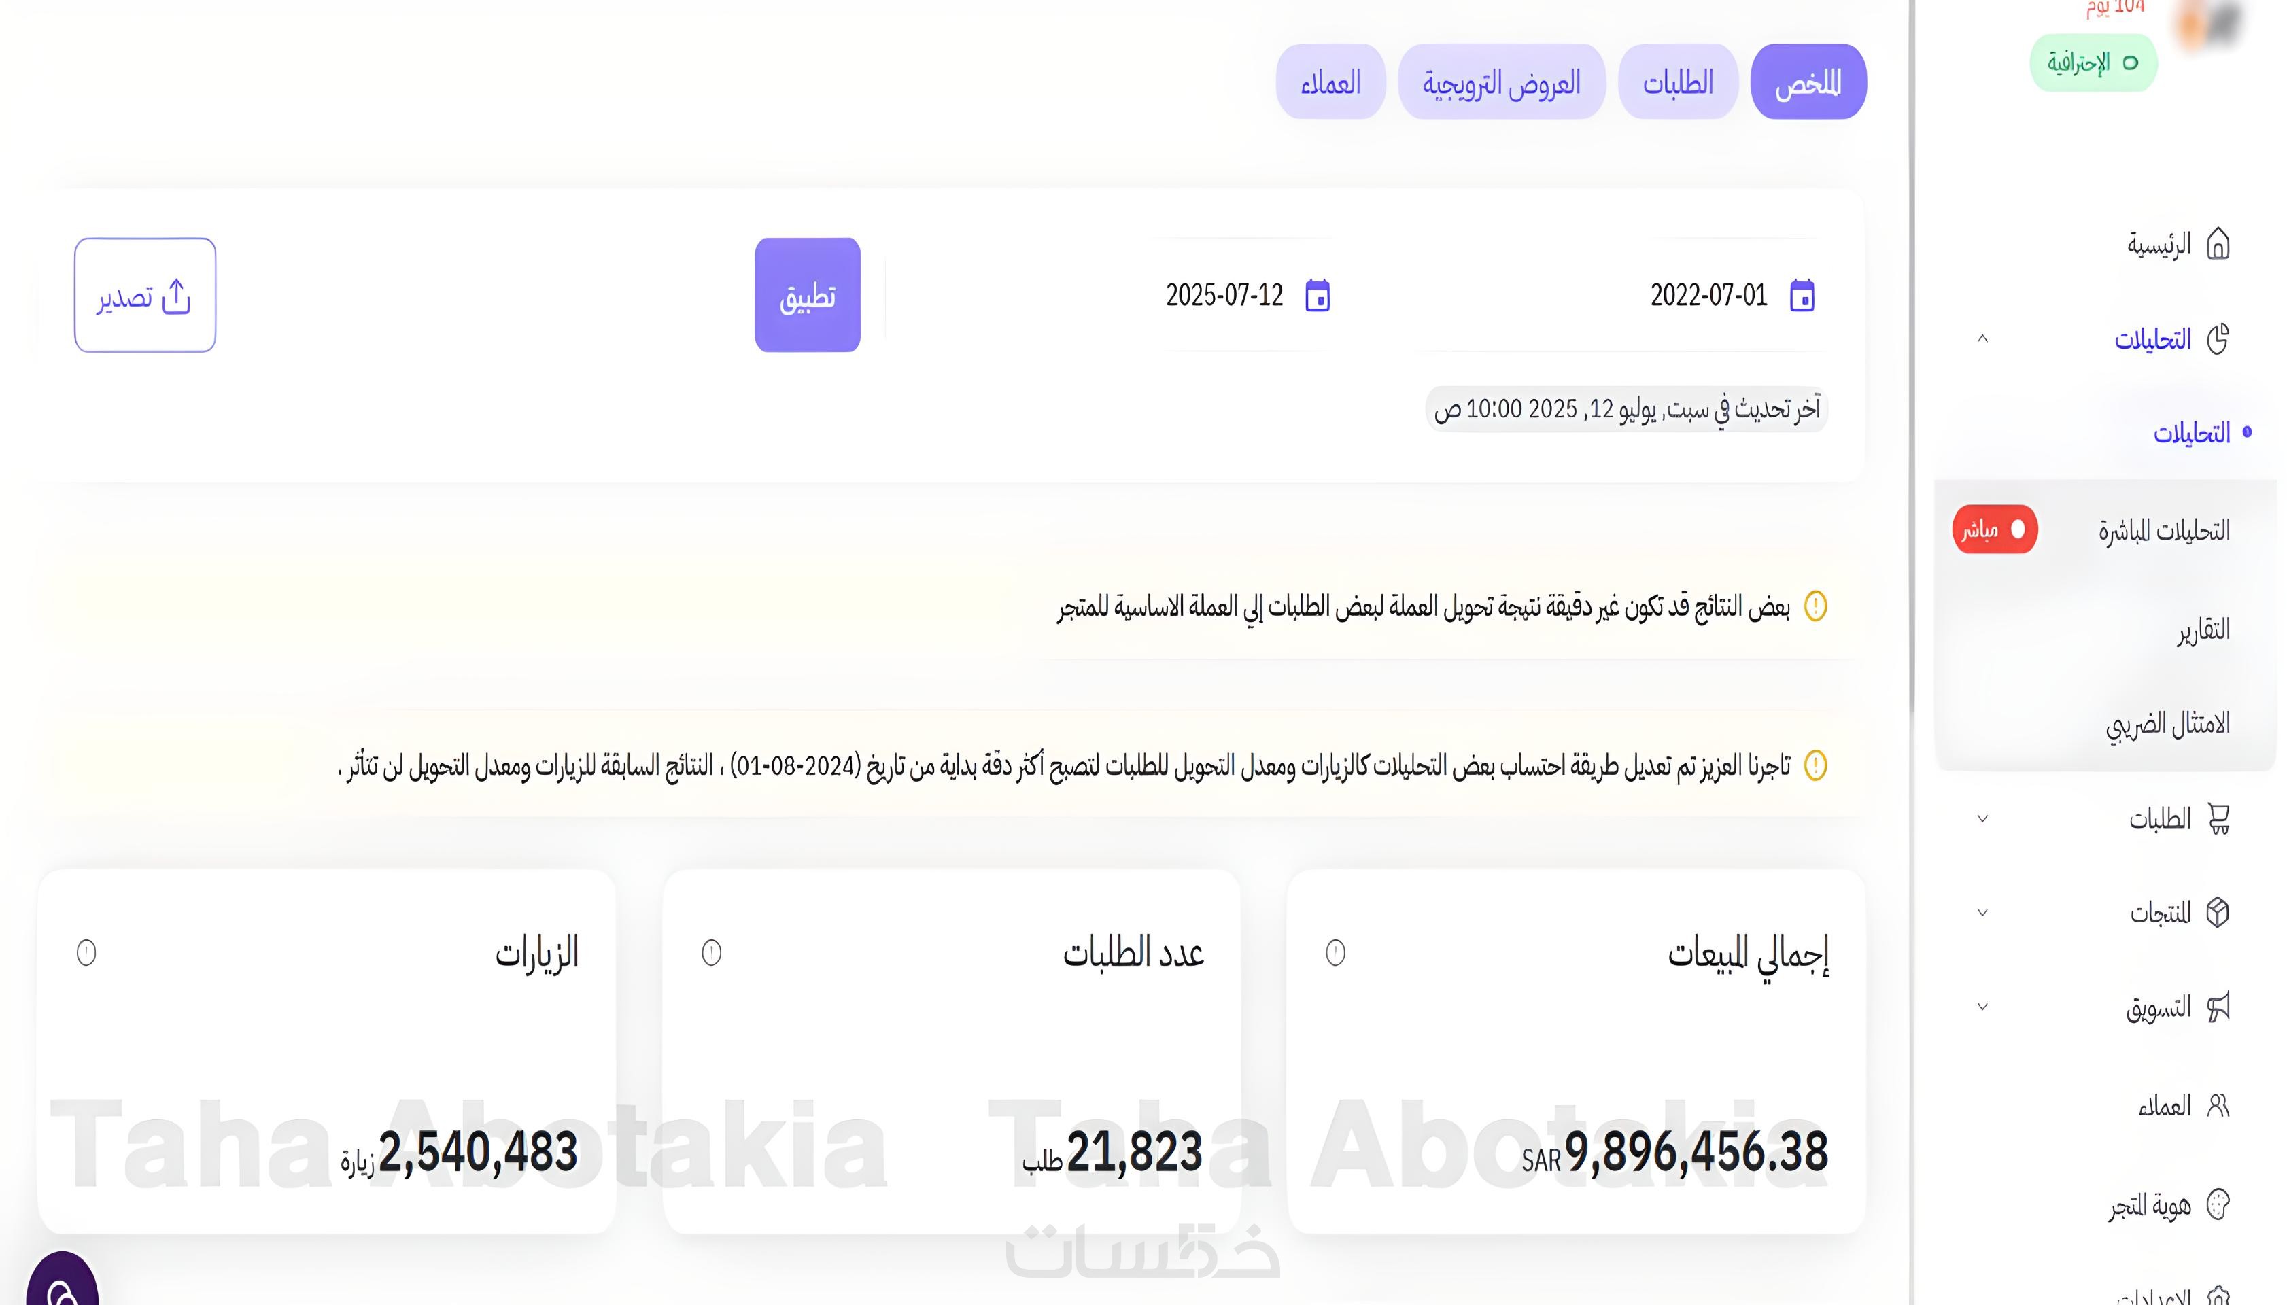Click the info icon on إجمالي المبيعات card

pos(1335,952)
